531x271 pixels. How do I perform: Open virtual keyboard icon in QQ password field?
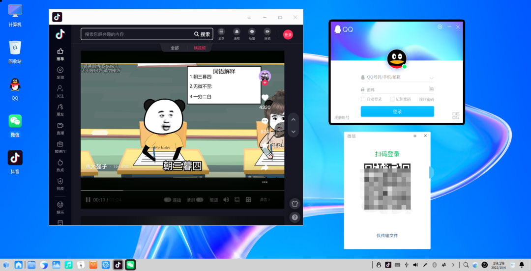(431, 89)
